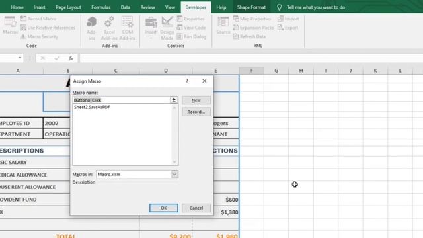Open control Properties
Viewport: 423px width, 238px height.
(x=190, y=19)
